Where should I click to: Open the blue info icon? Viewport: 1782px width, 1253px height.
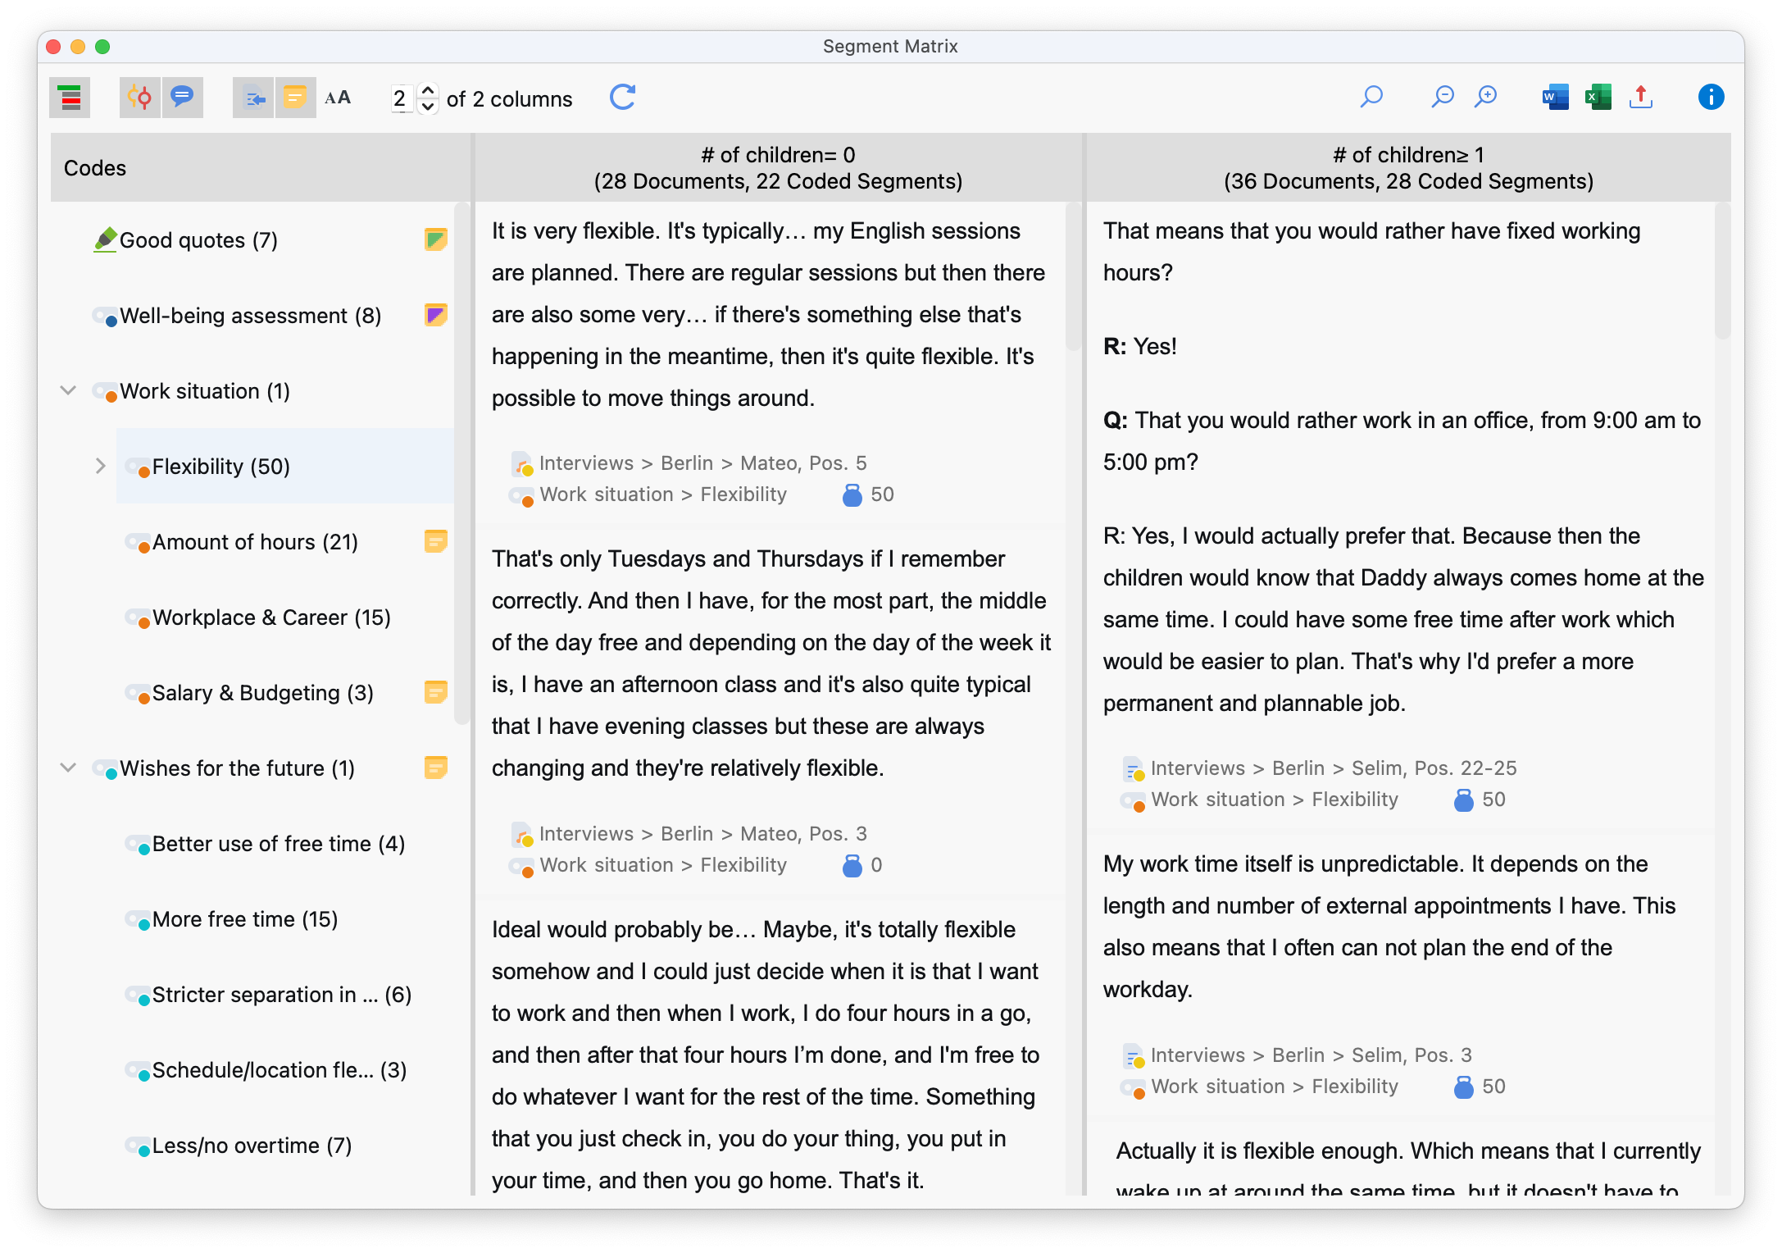click(x=1711, y=98)
